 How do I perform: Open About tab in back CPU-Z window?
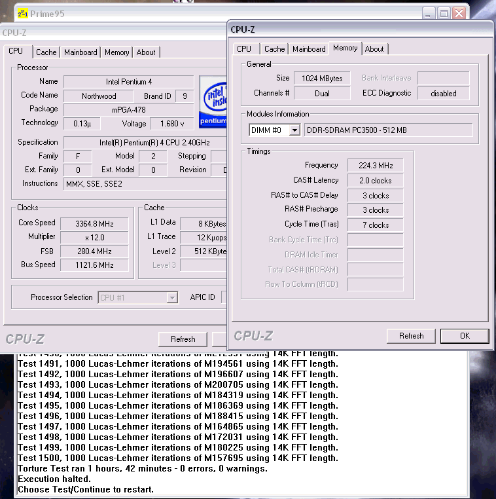point(146,52)
